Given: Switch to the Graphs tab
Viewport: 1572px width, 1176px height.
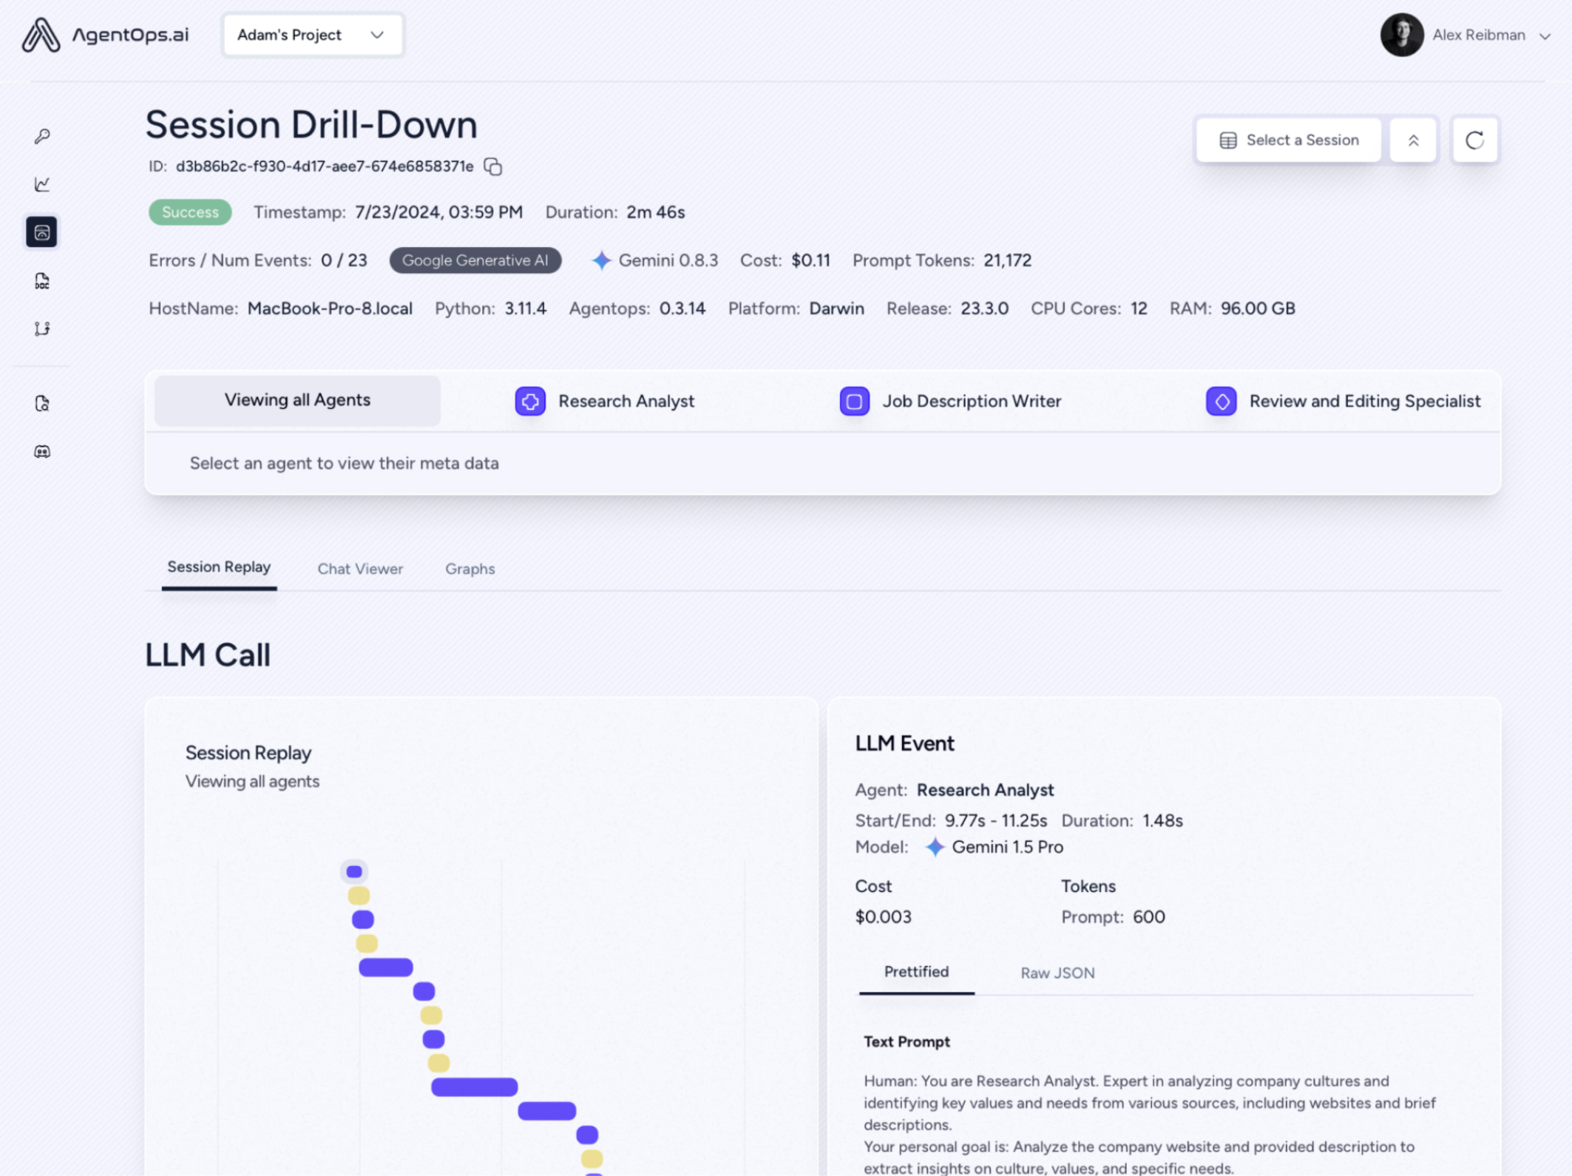Looking at the screenshot, I should tap(470, 568).
